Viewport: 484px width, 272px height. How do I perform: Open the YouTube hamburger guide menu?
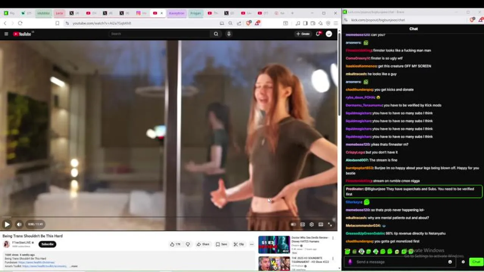click(6, 34)
